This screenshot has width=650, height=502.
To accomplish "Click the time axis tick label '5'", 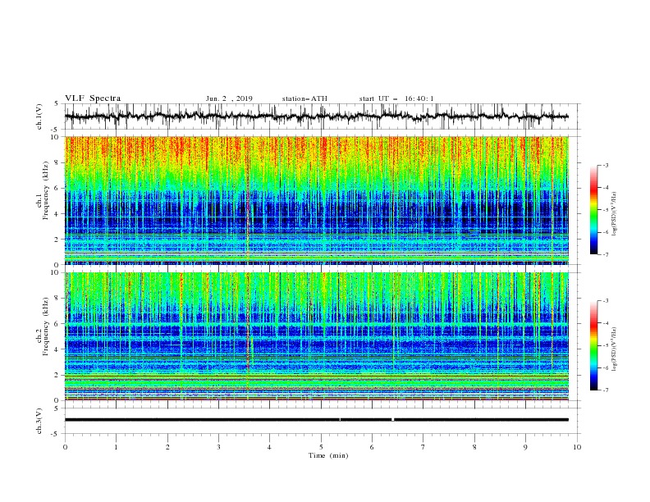I will click(321, 447).
